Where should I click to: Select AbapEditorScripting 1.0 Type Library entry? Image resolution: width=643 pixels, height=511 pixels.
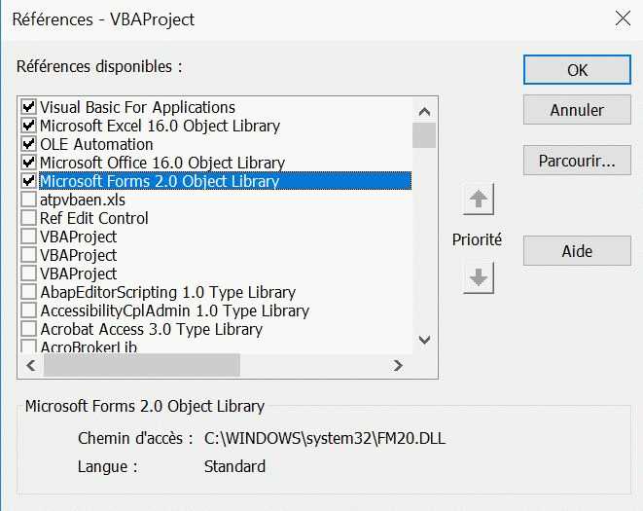click(x=167, y=292)
